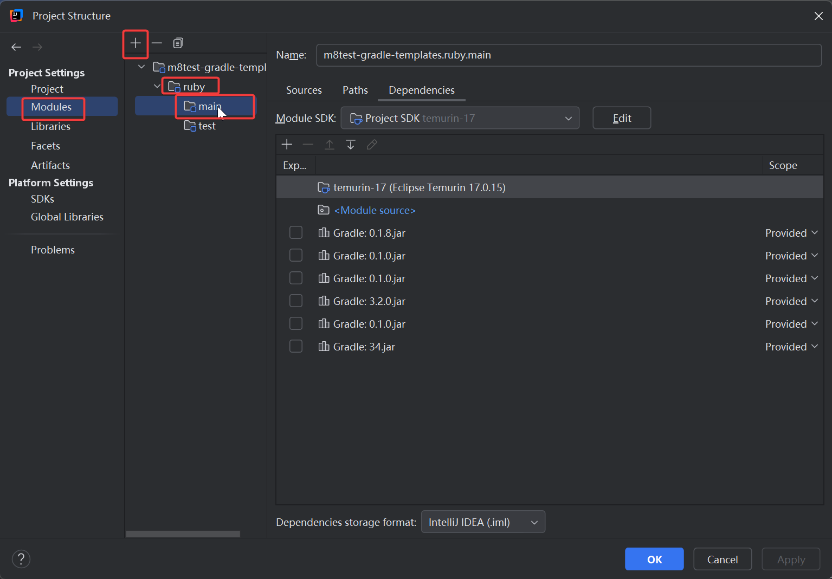Click the module Name input field

point(568,55)
